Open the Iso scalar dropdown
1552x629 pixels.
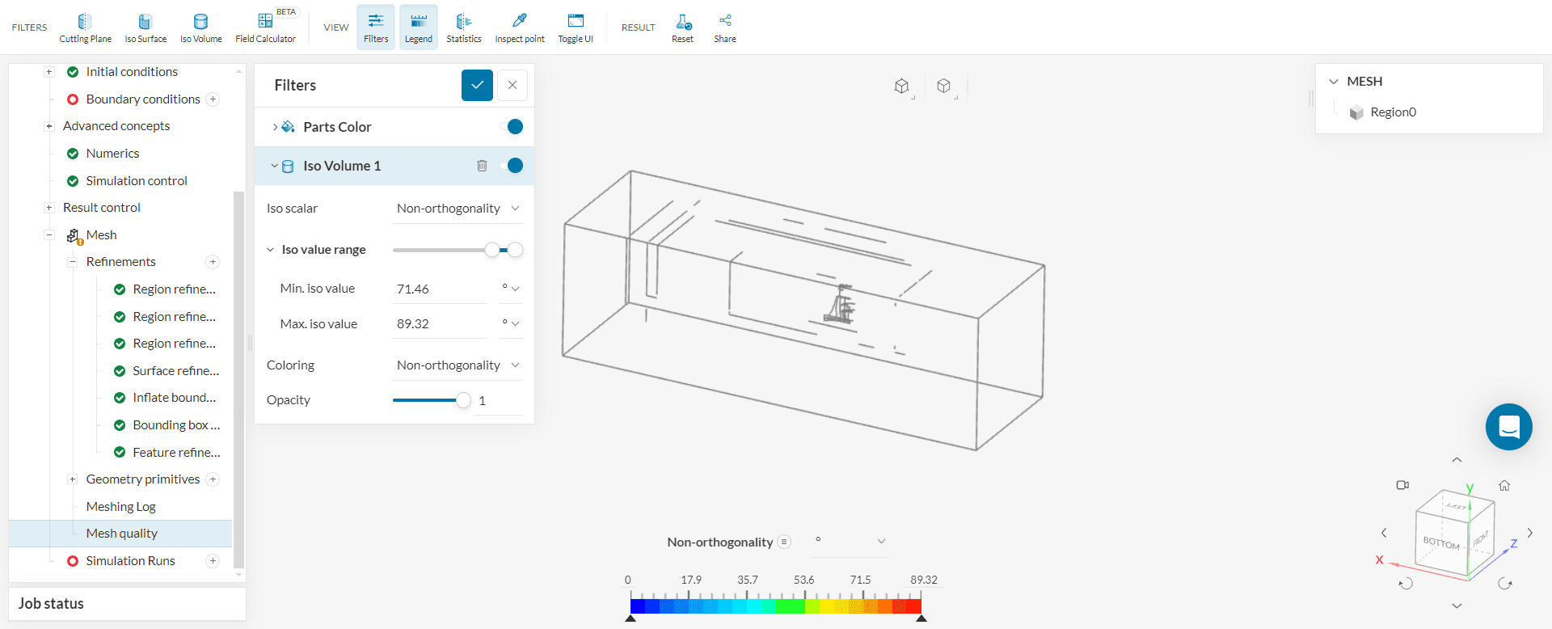click(x=458, y=209)
